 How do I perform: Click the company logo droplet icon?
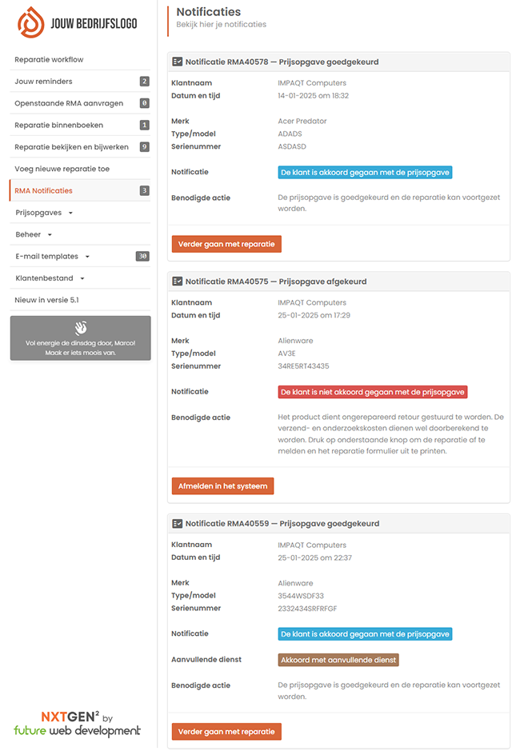(x=31, y=23)
